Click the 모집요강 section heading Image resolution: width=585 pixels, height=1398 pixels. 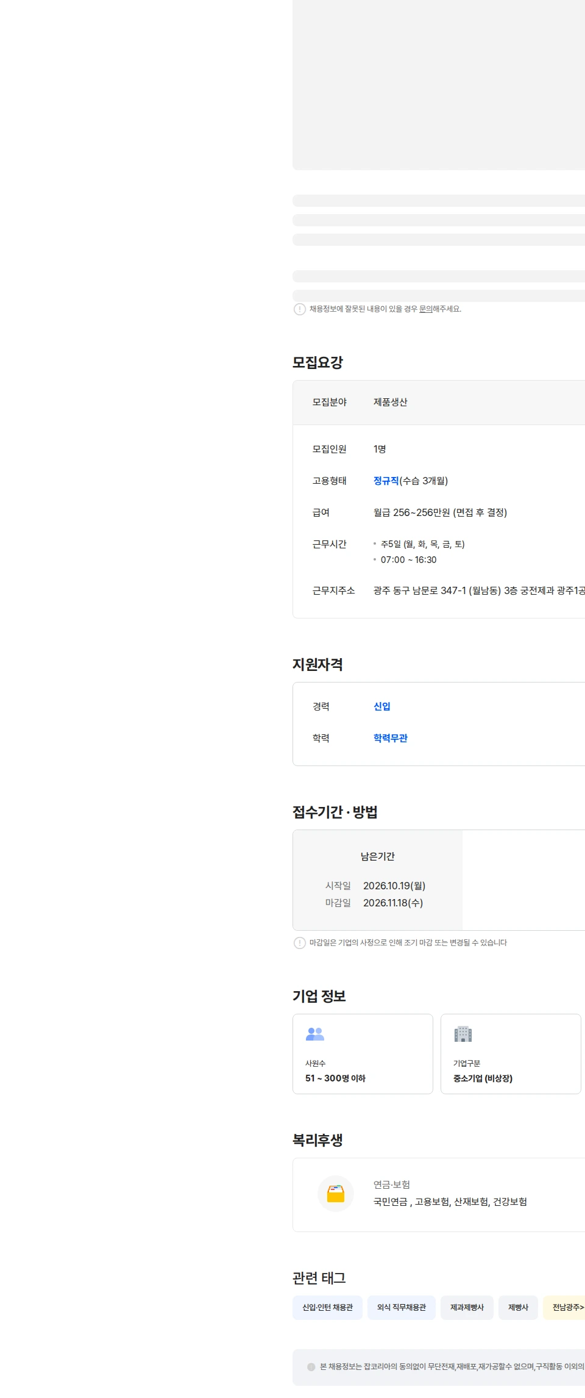pyautogui.click(x=317, y=362)
